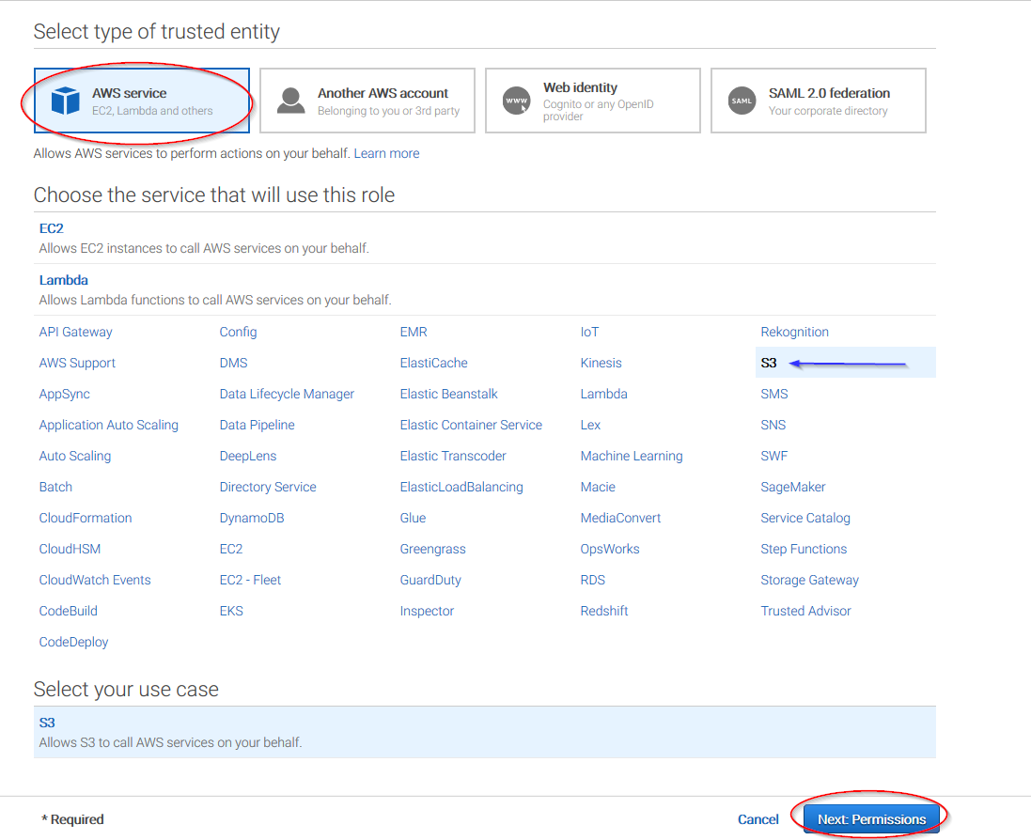Select EC2 at the top of the service list
This screenshot has height=840, width=1031.
pos(52,228)
